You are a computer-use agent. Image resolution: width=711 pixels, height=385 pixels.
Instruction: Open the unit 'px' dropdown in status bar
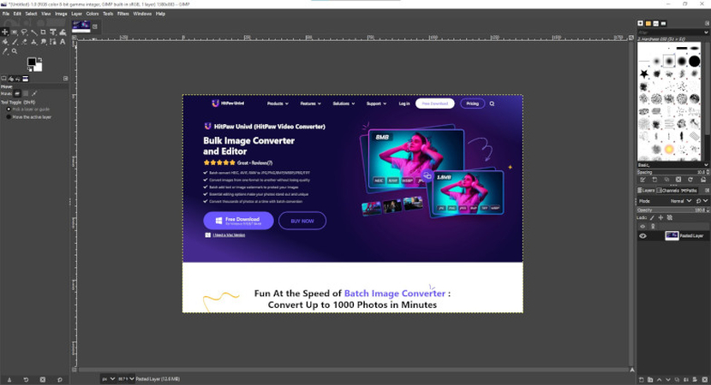(109, 379)
